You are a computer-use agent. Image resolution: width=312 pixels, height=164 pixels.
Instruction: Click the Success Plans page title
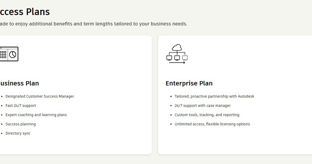point(25,12)
